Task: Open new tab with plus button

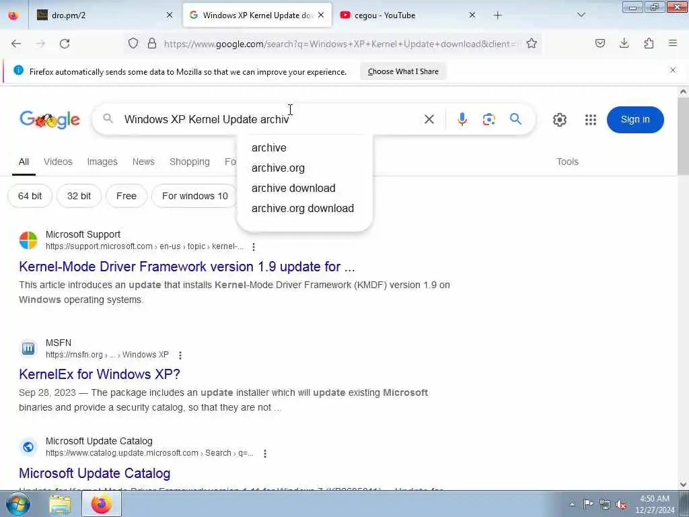Action: coord(497,15)
